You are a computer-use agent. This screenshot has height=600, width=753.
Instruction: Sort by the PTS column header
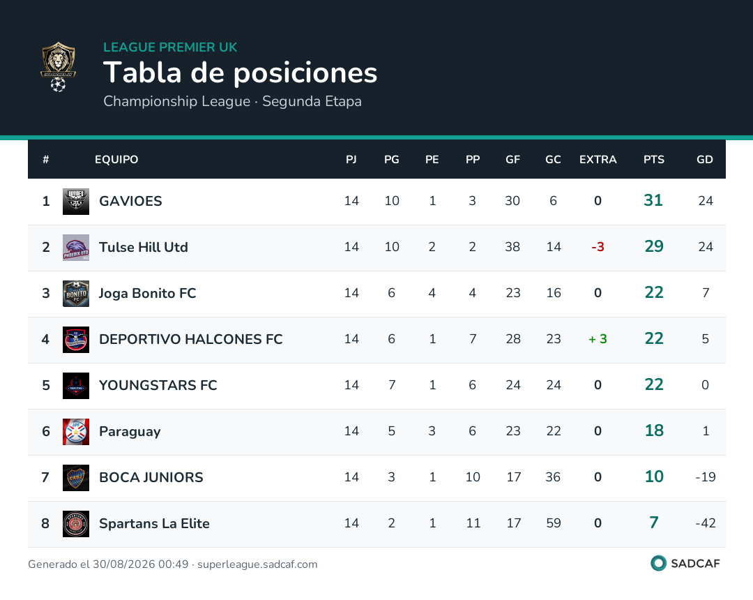coord(653,160)
